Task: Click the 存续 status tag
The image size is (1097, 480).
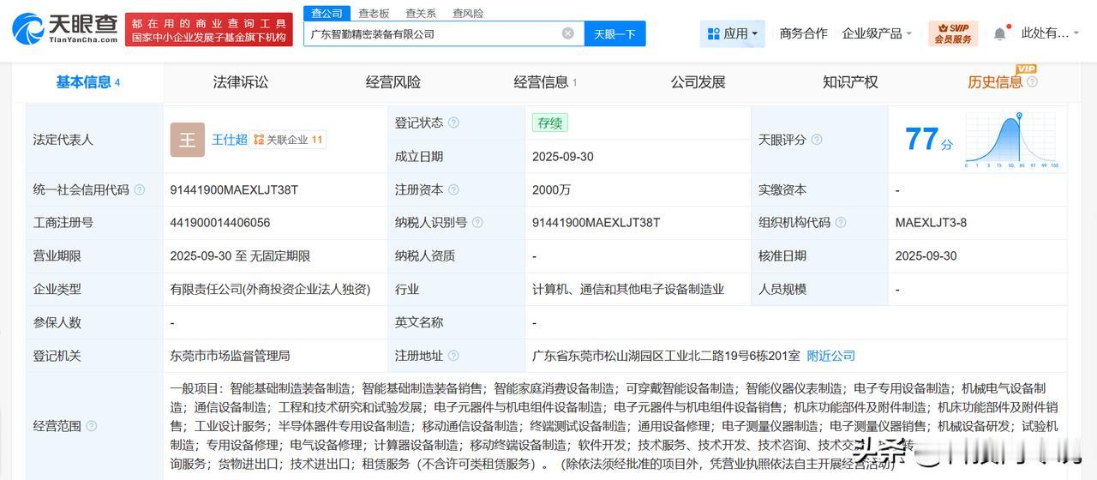Action: point(550,123)
